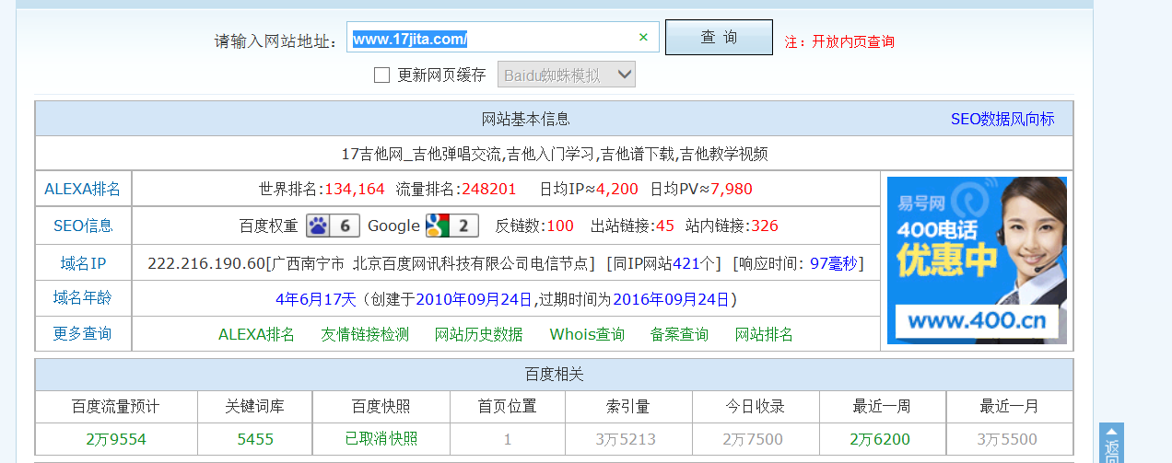1172x463 pixels.
Task: Click today's indexed 2万7500
Action: (753, 439)
